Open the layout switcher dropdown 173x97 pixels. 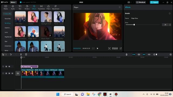pos(129,2)
